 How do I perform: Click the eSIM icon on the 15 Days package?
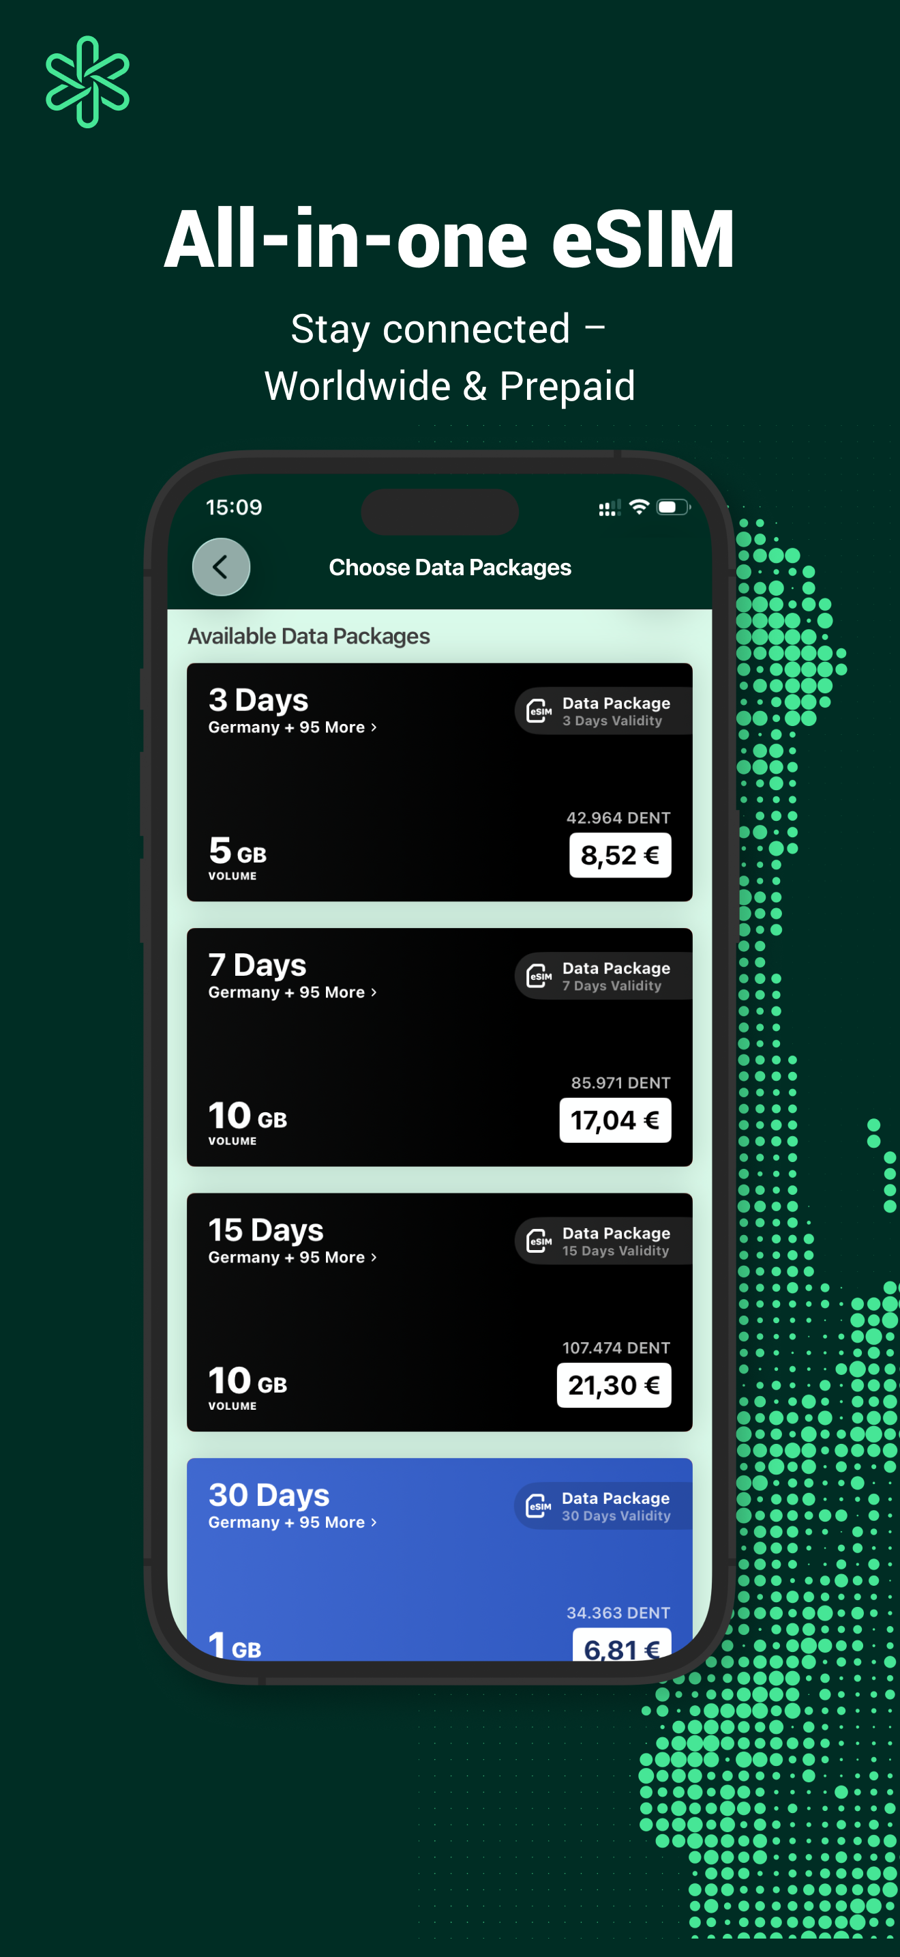[538, 1241]
